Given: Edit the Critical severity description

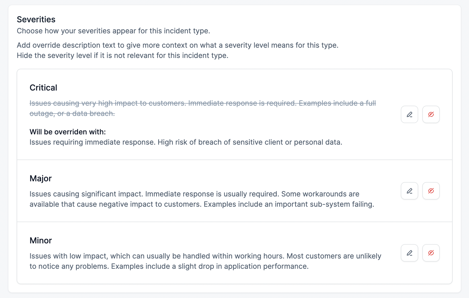Looking at the screenshot, I should point(409,114).
